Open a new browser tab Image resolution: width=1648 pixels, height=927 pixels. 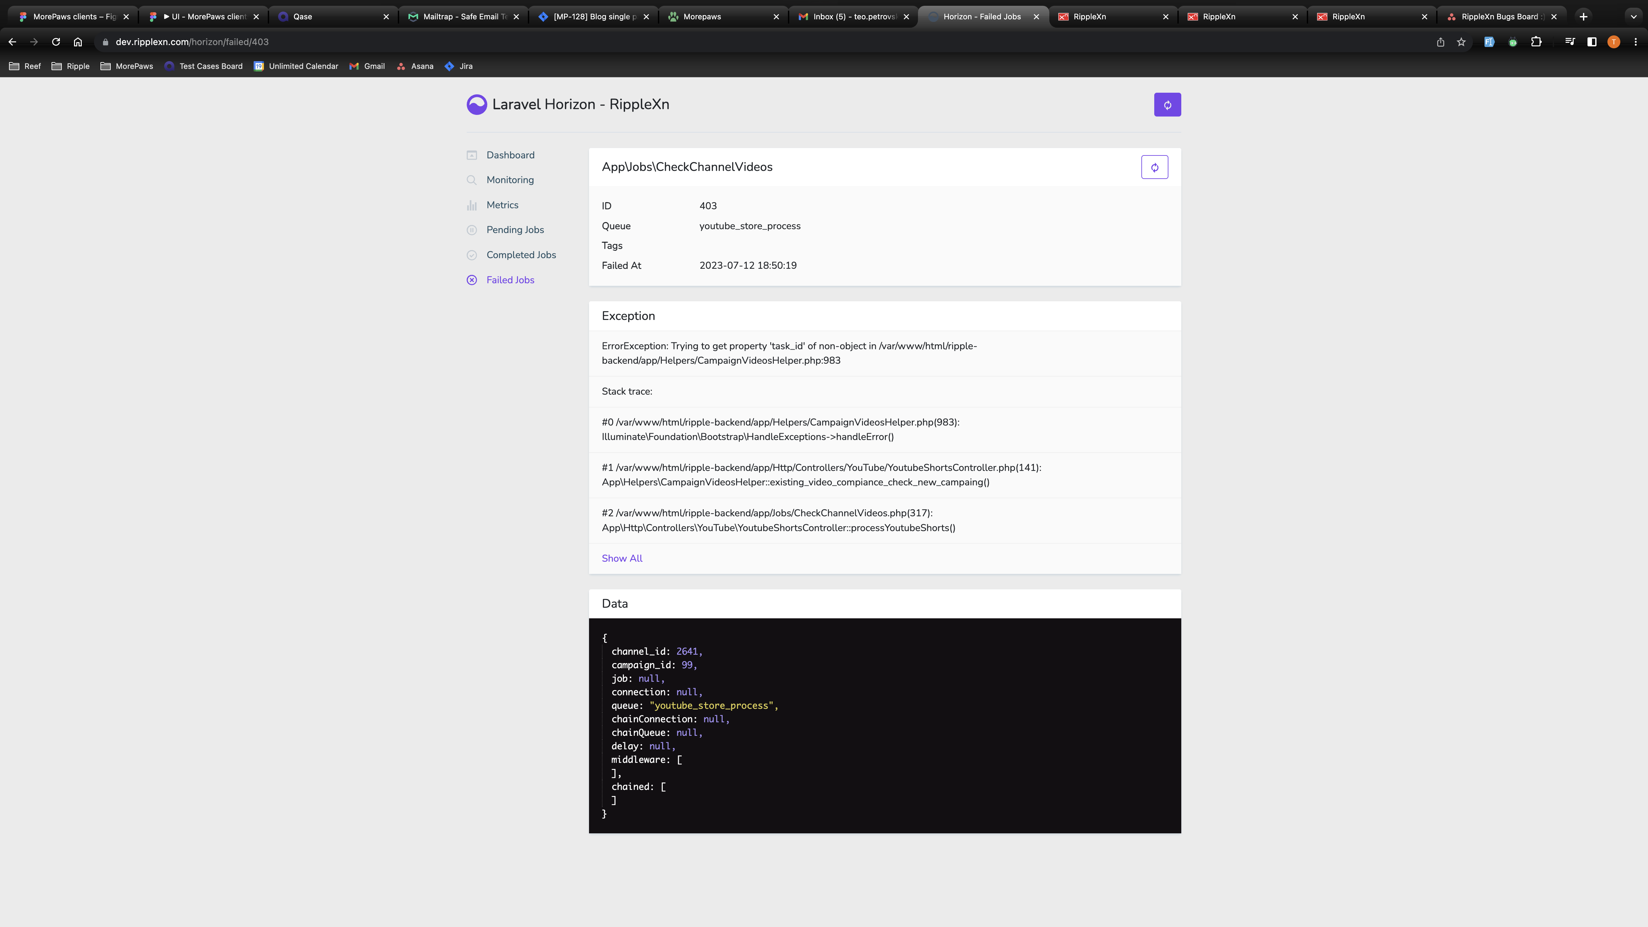pos(1583,17)
